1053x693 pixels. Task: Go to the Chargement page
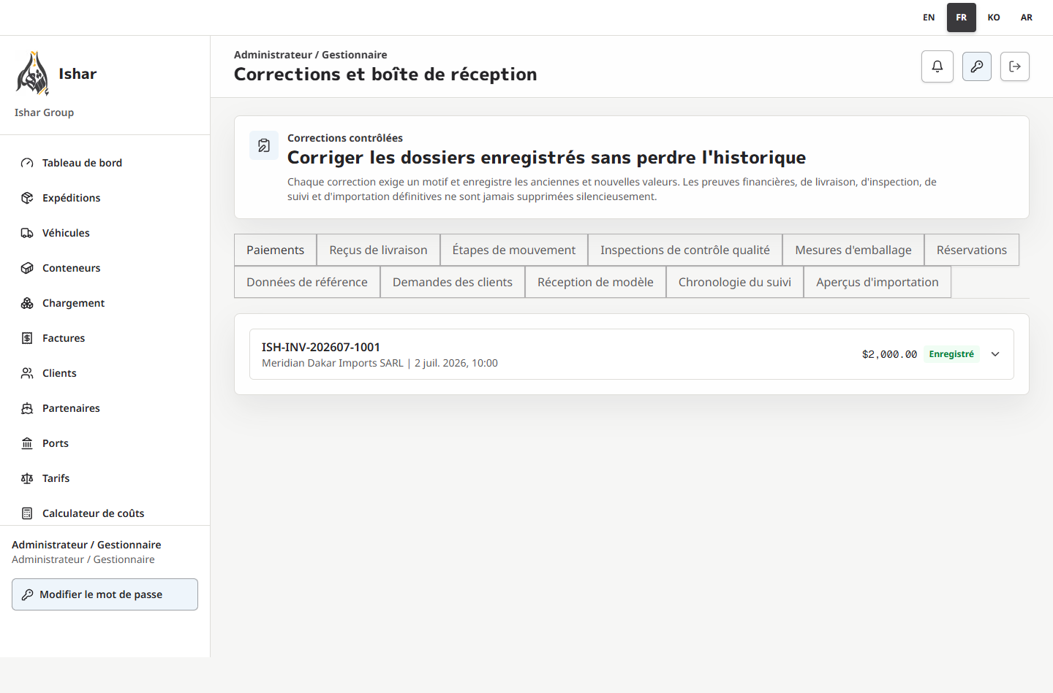point(105,303)
